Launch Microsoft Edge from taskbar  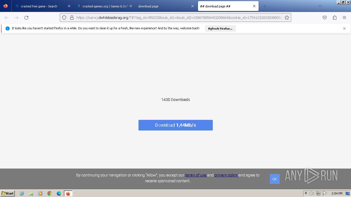coord(59,193)
